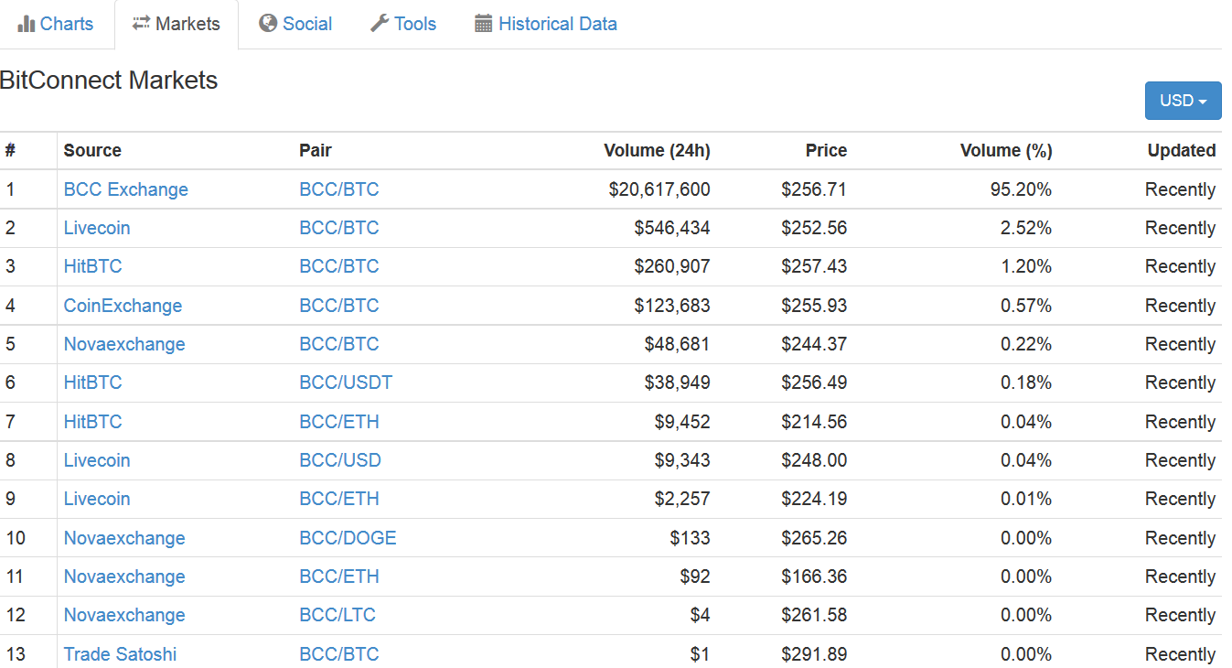Click BCC/ETH pair in row 11
The image size is (1232, 668).
(x=339, y=576)
